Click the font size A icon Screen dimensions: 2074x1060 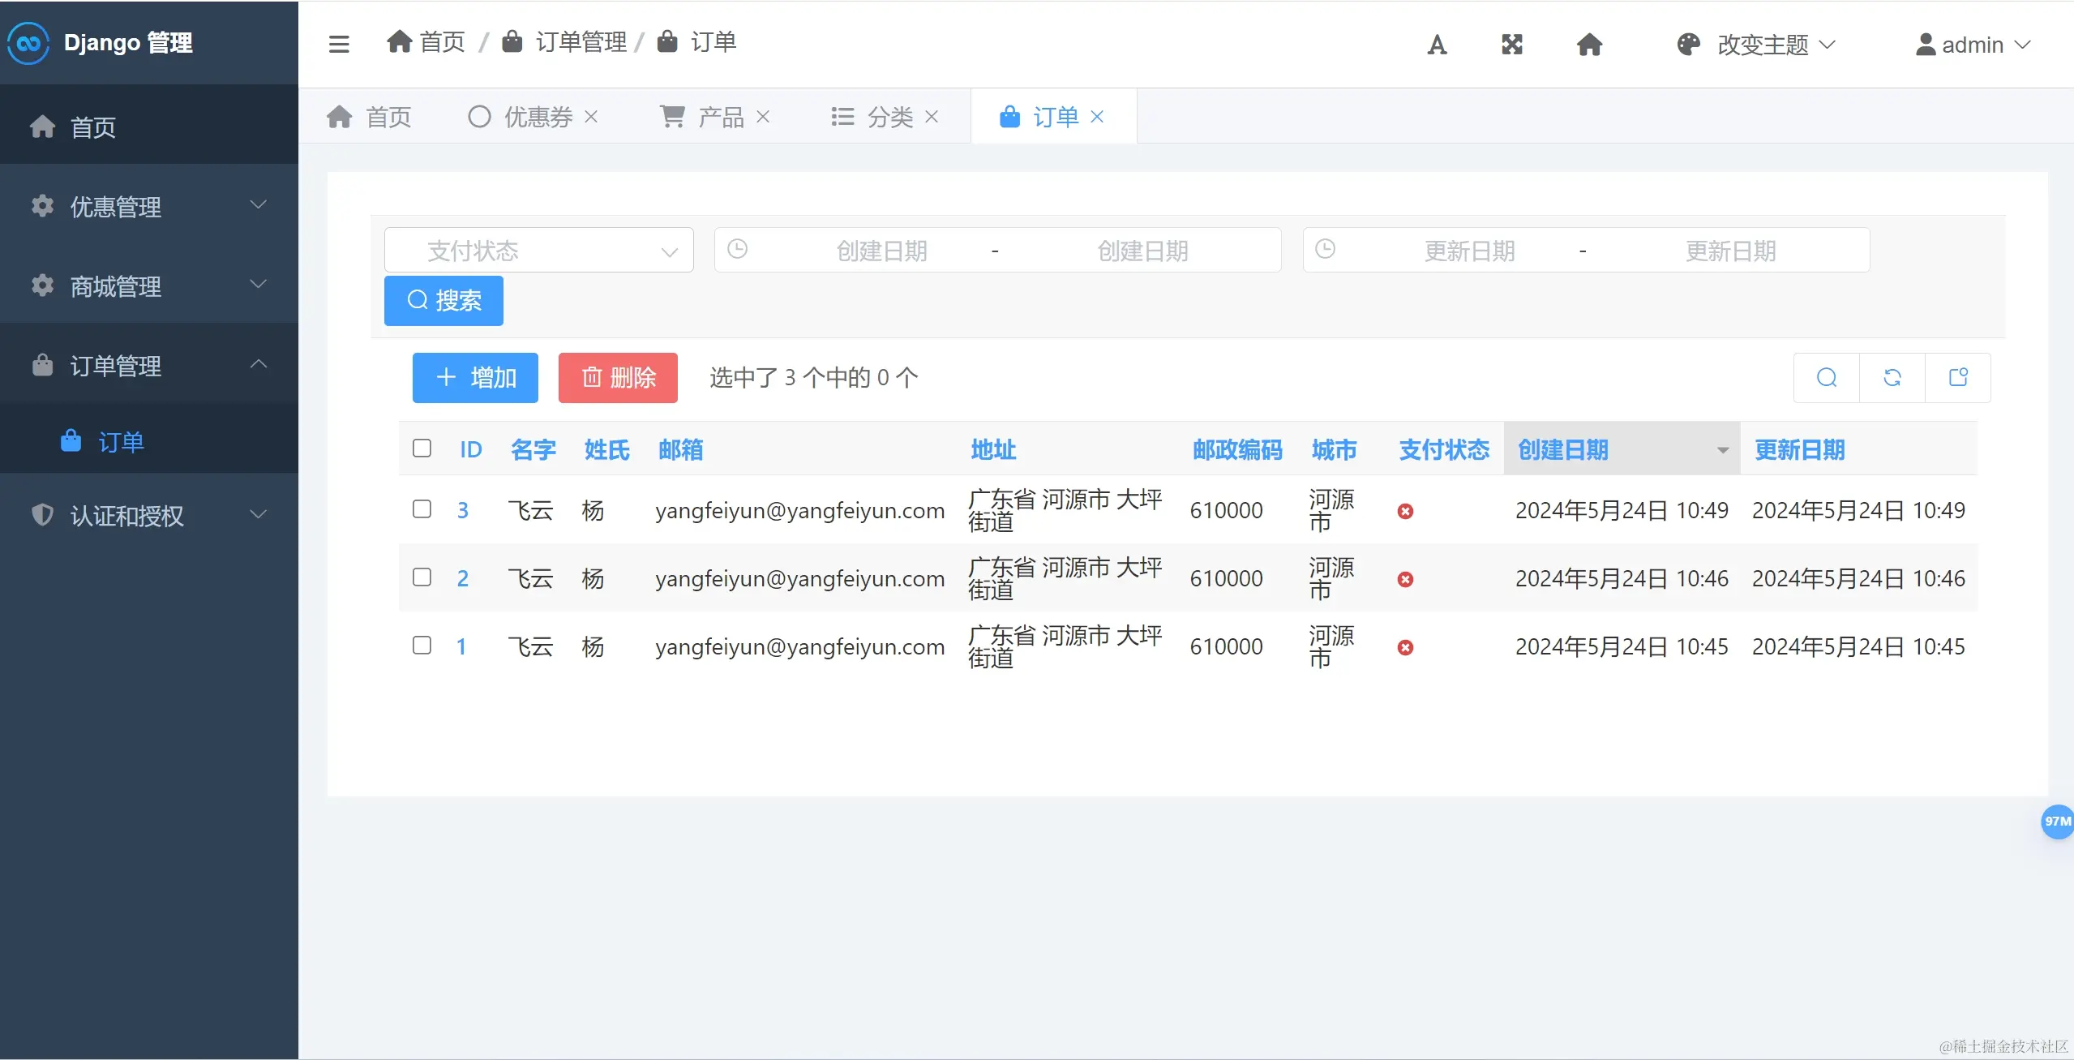click(x=1437, y=45)
